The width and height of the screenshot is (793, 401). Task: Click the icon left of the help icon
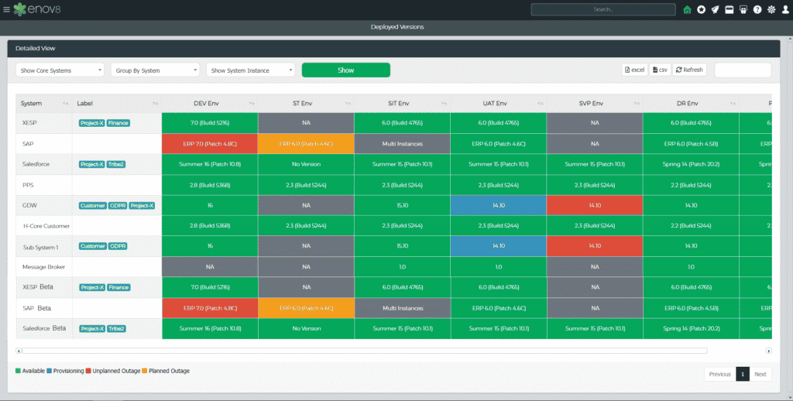(743, 9)
